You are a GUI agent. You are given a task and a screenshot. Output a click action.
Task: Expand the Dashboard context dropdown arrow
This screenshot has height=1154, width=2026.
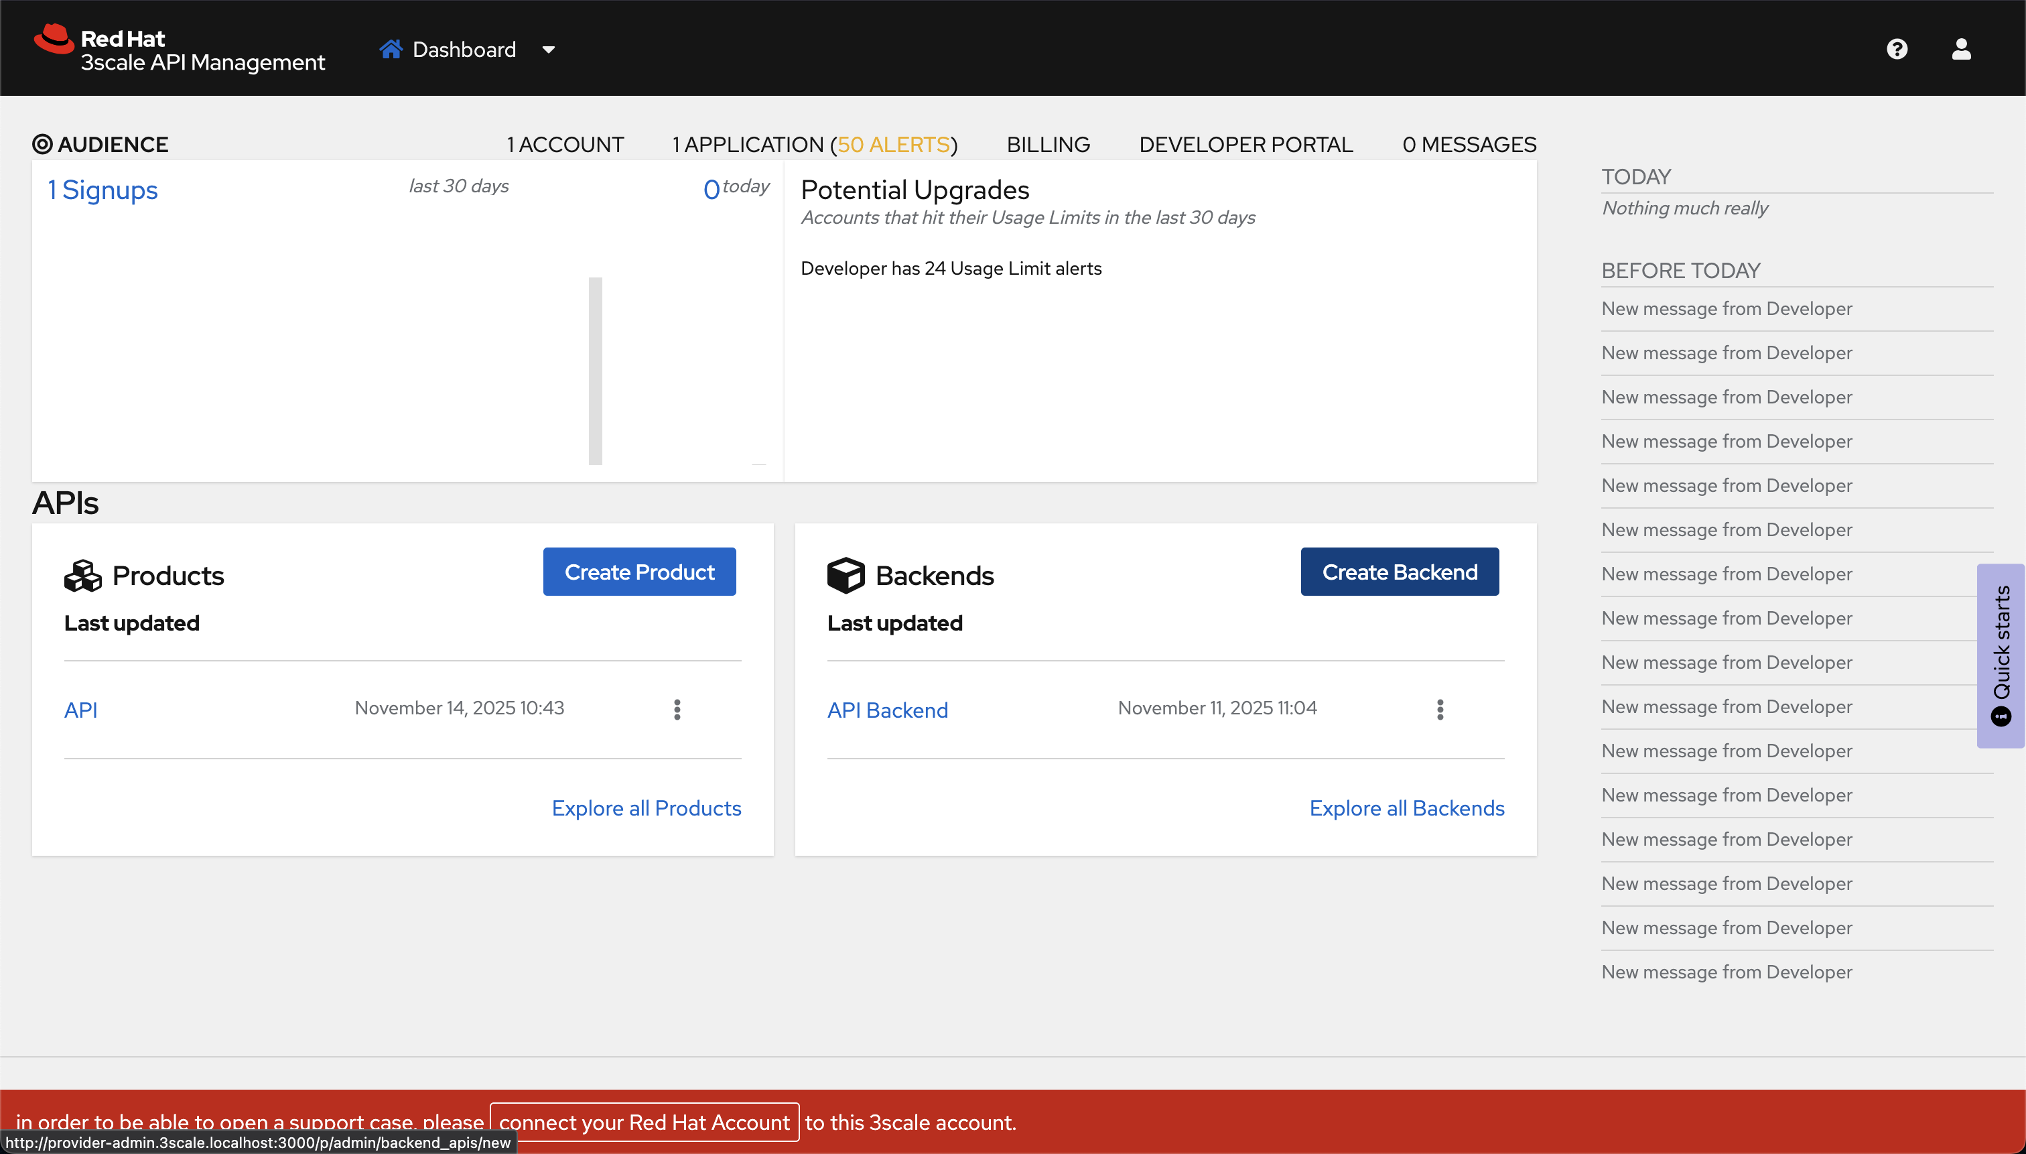548,50
